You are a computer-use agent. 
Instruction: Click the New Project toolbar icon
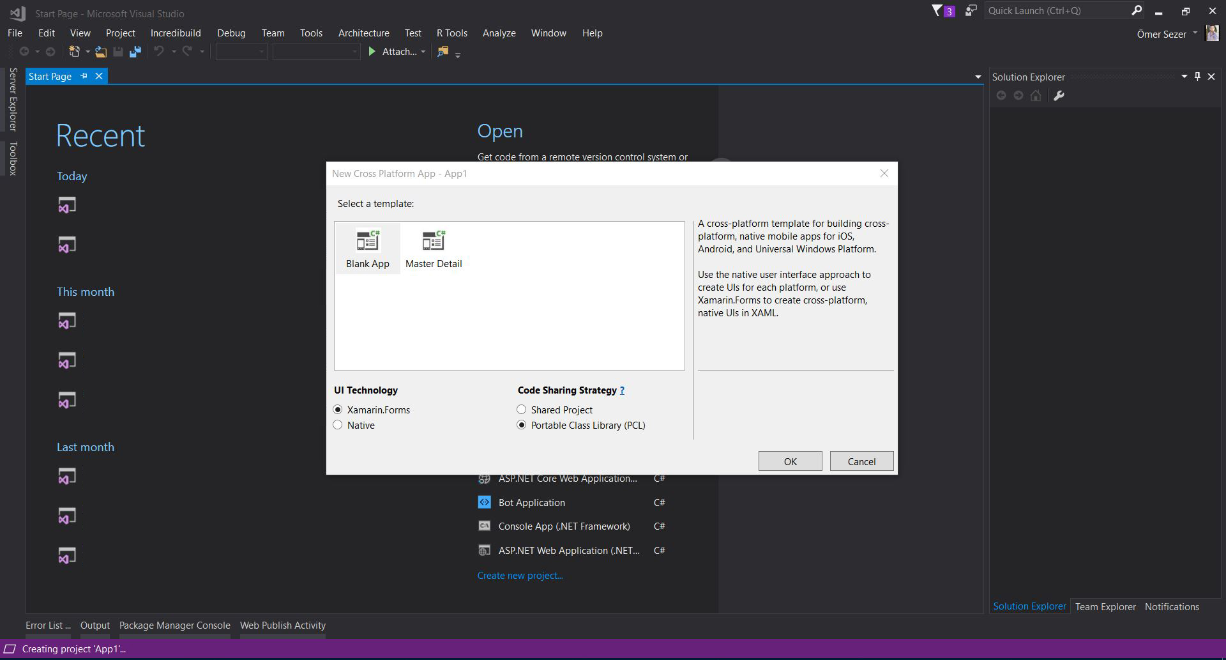[75, 52]
